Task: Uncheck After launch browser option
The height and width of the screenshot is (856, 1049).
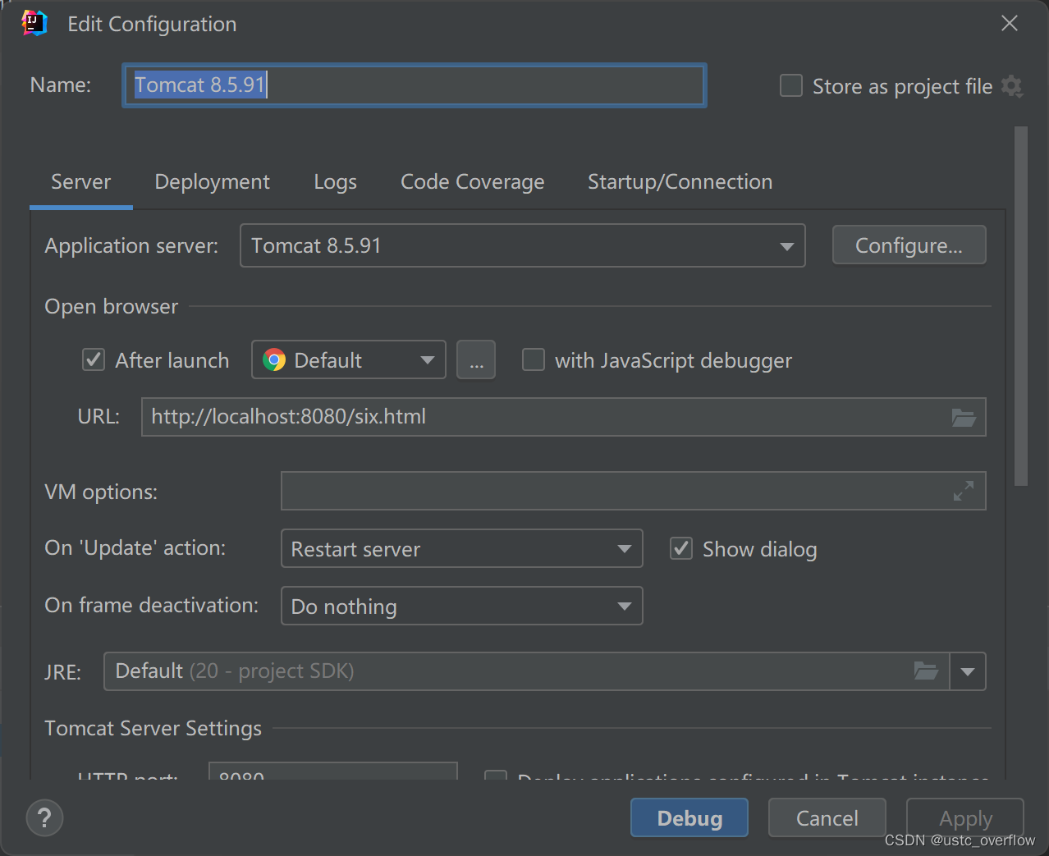Action: click(x=94, y=359)
